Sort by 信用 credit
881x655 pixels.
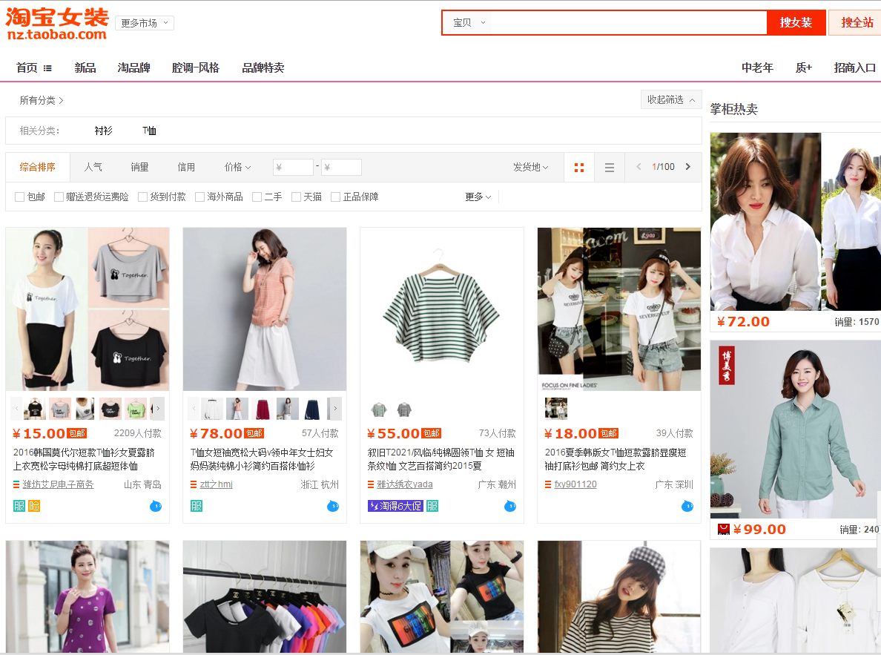(x=187, y=167)
